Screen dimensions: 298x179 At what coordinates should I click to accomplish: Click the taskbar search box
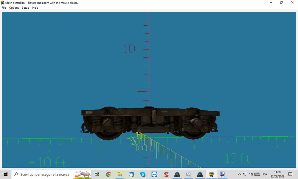point(51,174)
